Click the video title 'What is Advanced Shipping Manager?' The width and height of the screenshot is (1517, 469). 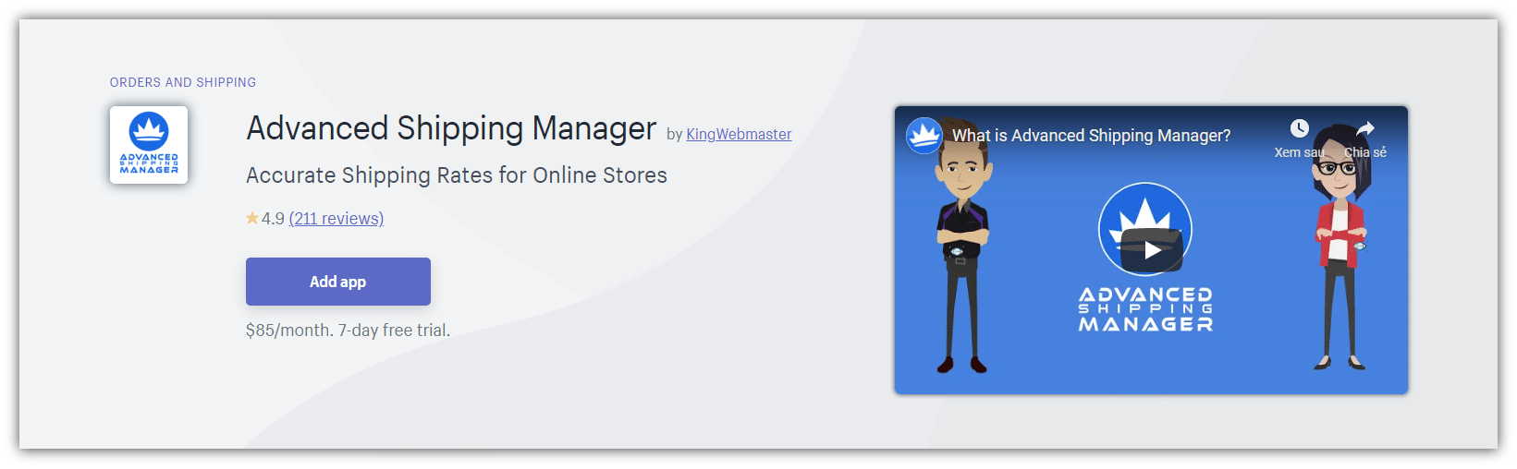[1092, 136]
